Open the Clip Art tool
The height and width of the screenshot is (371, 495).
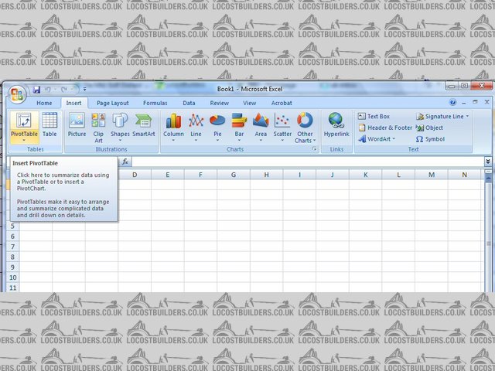click(99, 127)
